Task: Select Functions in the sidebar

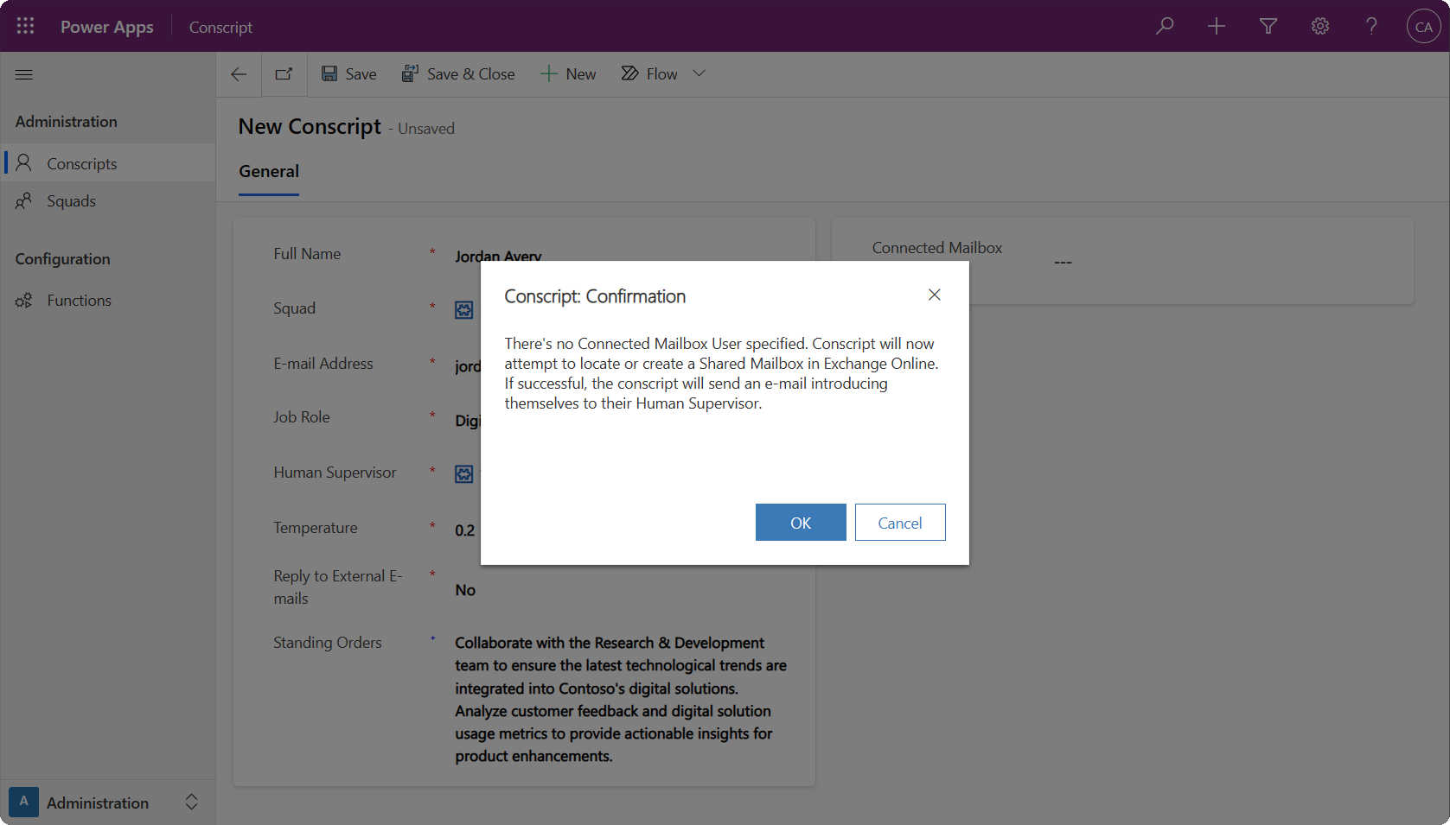Action: click(x=108, y=300)
